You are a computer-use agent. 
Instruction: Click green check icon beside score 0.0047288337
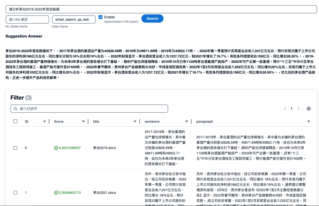click(x=56, y=148)
